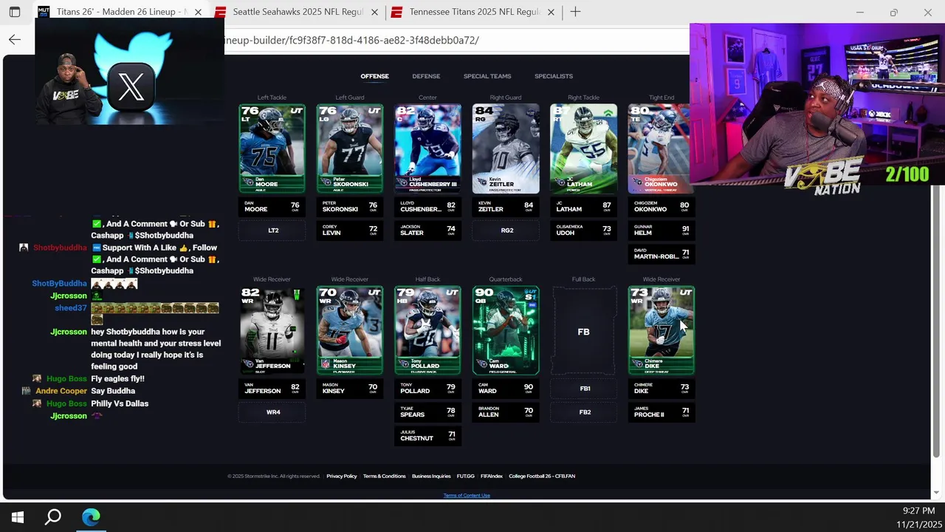945x532 pixels.
Task: Select Tony Pollard half back card
Action: point(427,330)
